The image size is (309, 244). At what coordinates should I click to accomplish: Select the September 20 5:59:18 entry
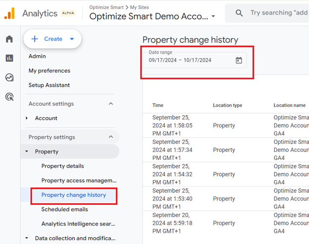pos(172,223)
